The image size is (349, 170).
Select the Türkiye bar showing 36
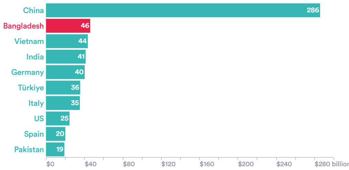pos(63,88)
